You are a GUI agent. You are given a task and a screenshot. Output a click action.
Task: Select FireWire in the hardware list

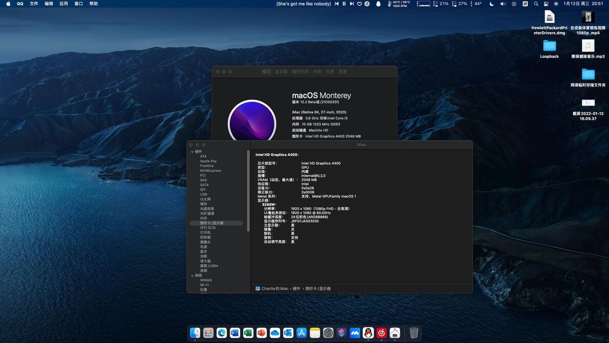(206, 166)
